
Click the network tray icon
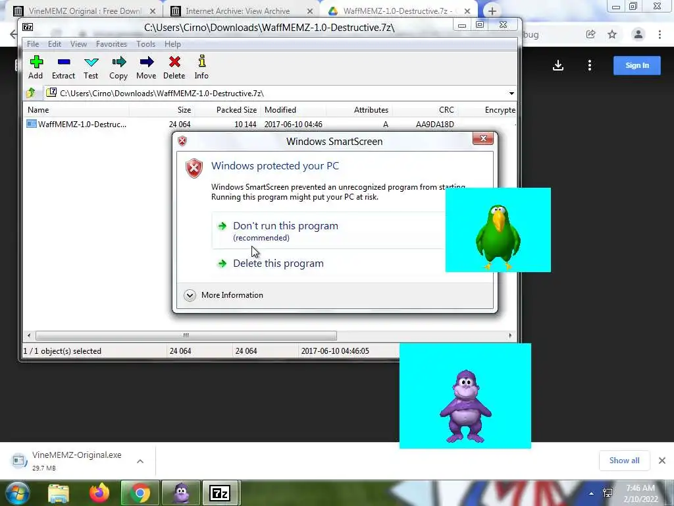[x=608, y=493]
